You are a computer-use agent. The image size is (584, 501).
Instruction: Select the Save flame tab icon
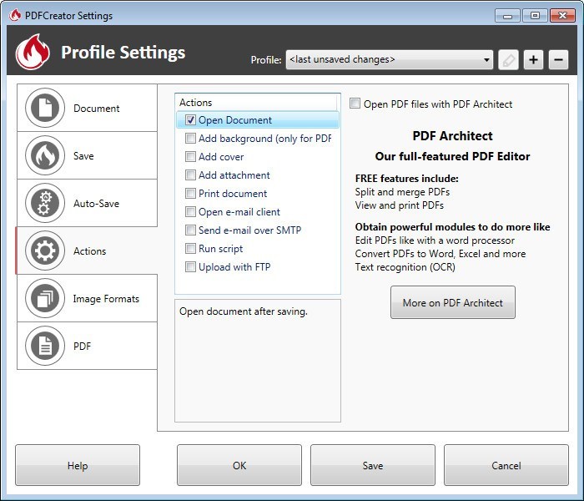[45, 155]
